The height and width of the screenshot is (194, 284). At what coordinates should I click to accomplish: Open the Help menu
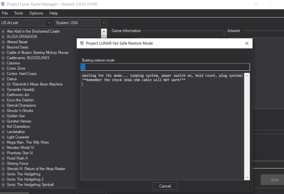(53, 13)
